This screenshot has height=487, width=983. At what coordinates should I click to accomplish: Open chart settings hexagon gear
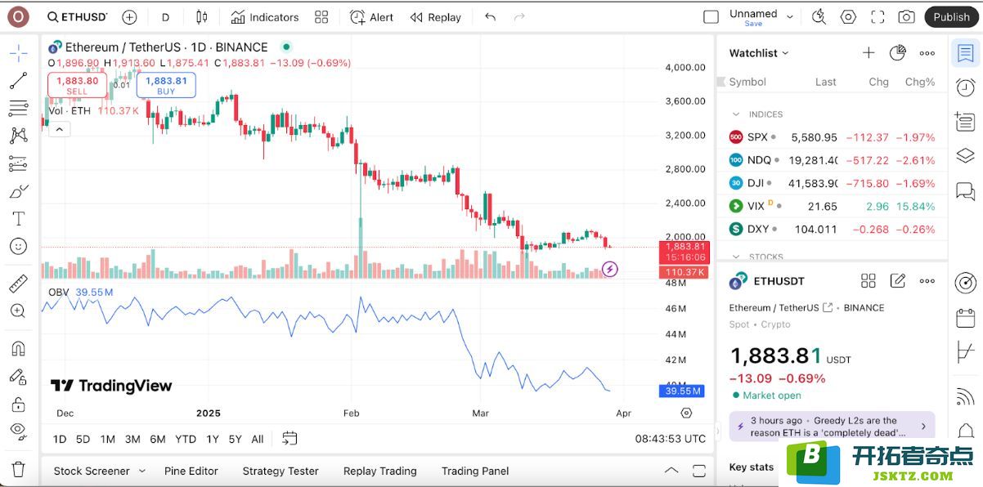(848, 17)
